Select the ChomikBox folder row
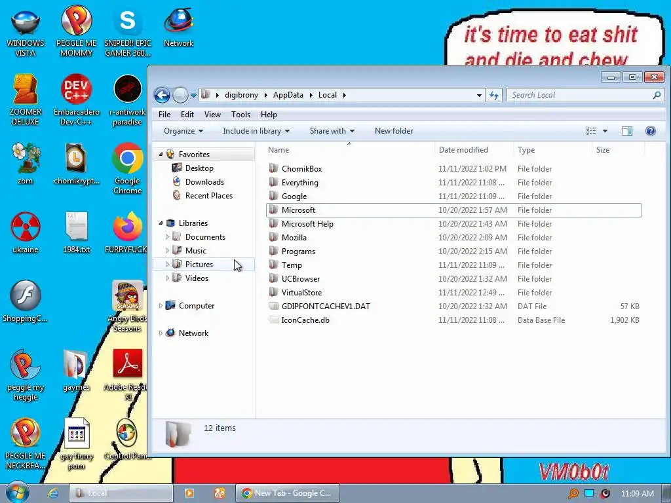The width and height of the screenshot is (671, 503). [x=453, y=169]
